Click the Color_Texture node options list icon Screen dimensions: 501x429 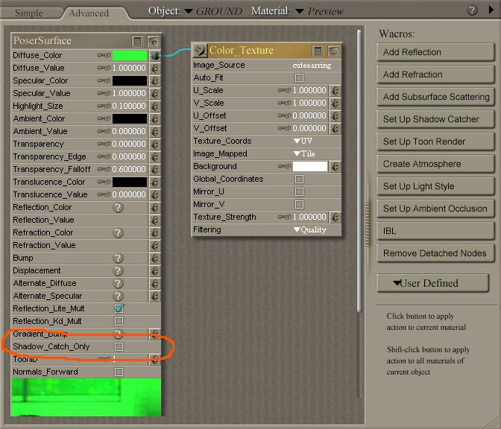318,51
